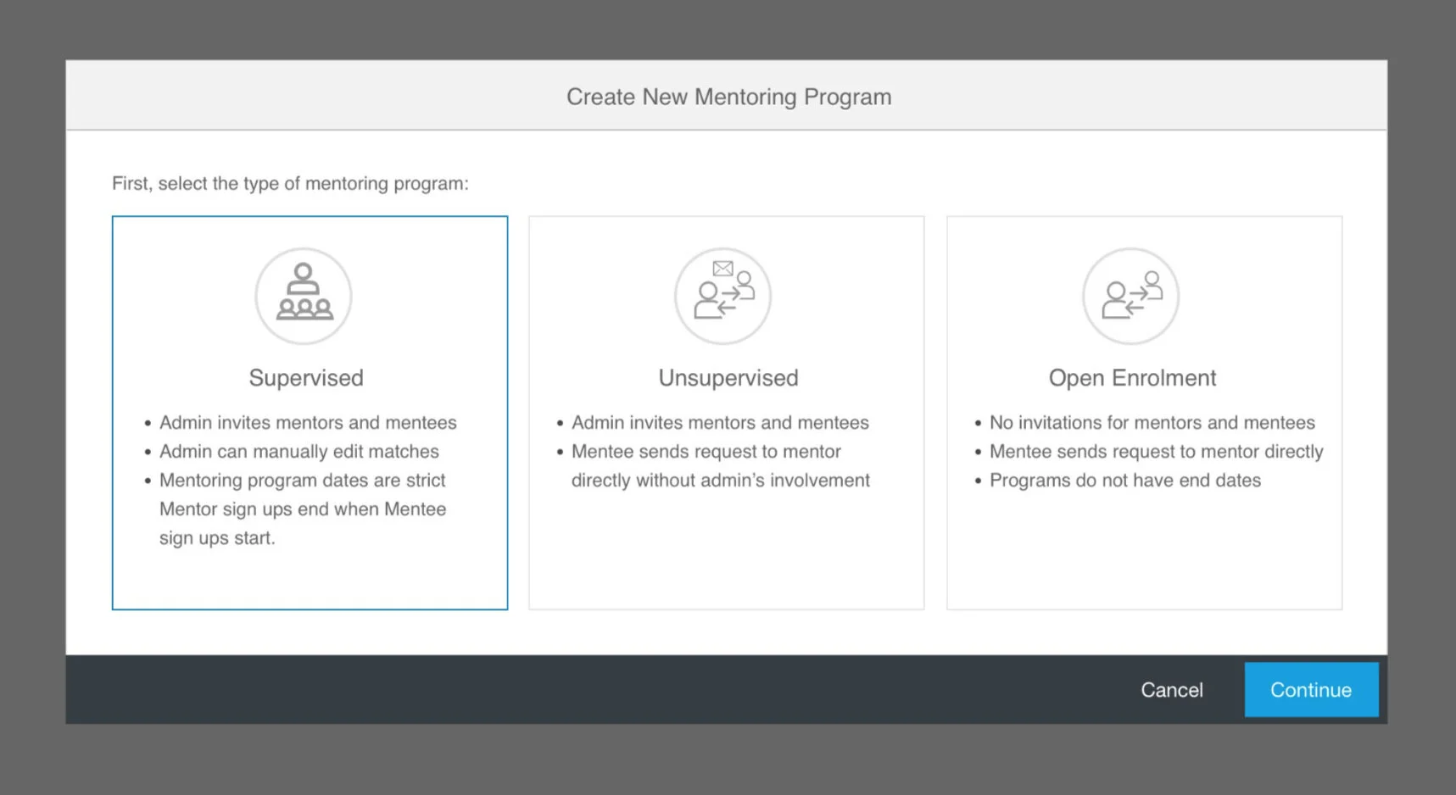Click the Open Enrolment exchange icon
1456x795 pixels.
(1130, 296)
